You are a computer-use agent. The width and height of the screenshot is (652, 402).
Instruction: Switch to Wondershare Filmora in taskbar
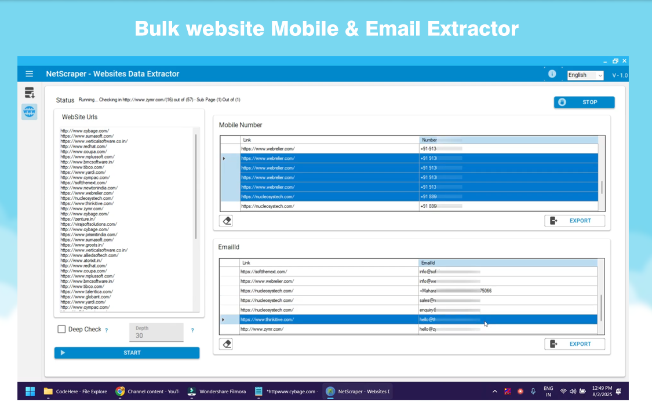(x=217, y=391)
